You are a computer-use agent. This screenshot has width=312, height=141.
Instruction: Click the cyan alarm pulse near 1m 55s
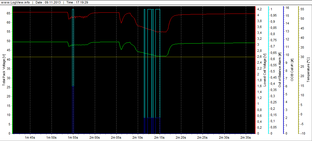click(73, 48)
